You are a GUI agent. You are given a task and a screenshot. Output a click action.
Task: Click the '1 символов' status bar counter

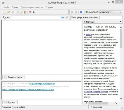(x=97, y=107)
